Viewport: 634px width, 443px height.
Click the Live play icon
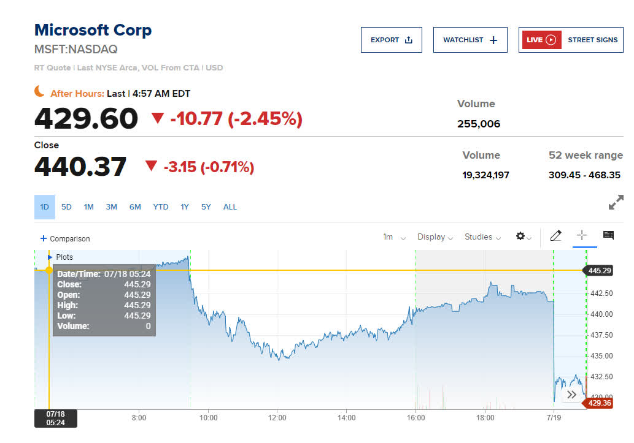click(551, 40)
